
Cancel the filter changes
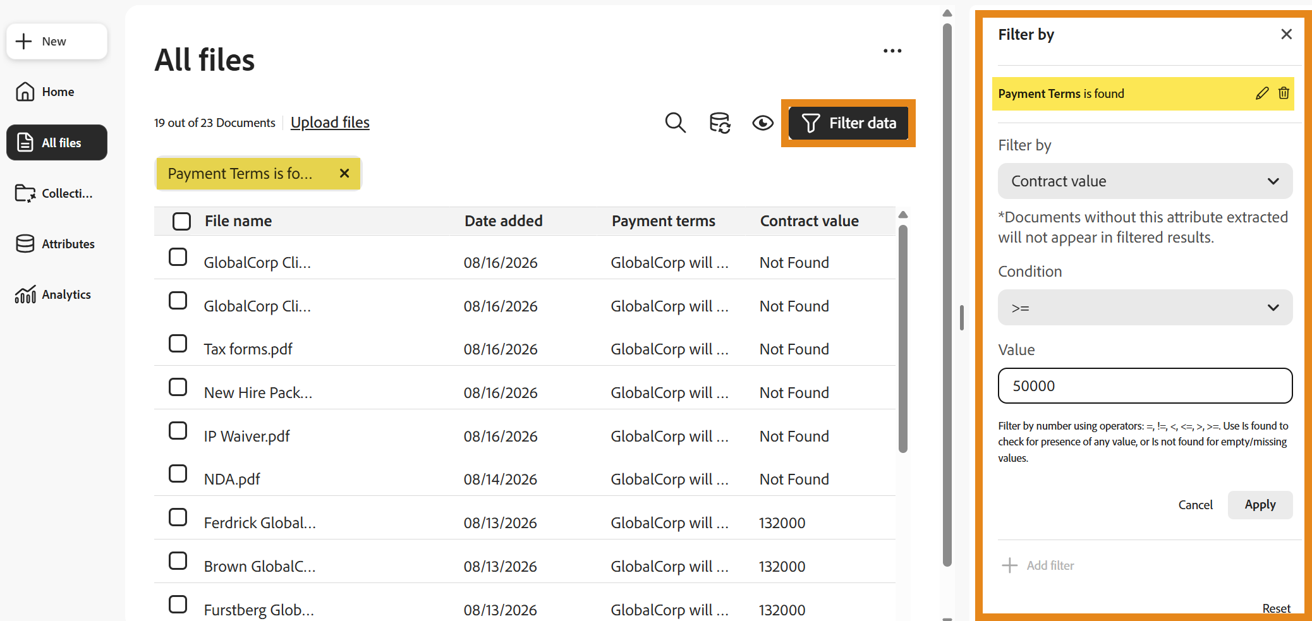(x=1195, y=505)
